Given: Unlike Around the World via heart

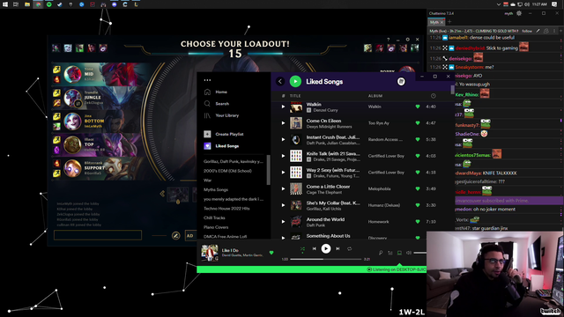Looking at the screenshot, I should [x=418, y=222].
